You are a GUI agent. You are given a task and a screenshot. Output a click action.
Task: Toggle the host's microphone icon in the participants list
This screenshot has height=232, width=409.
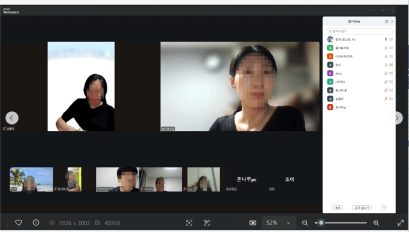tap(386, 40)
